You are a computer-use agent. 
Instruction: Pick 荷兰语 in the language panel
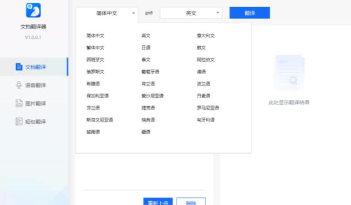148,84
